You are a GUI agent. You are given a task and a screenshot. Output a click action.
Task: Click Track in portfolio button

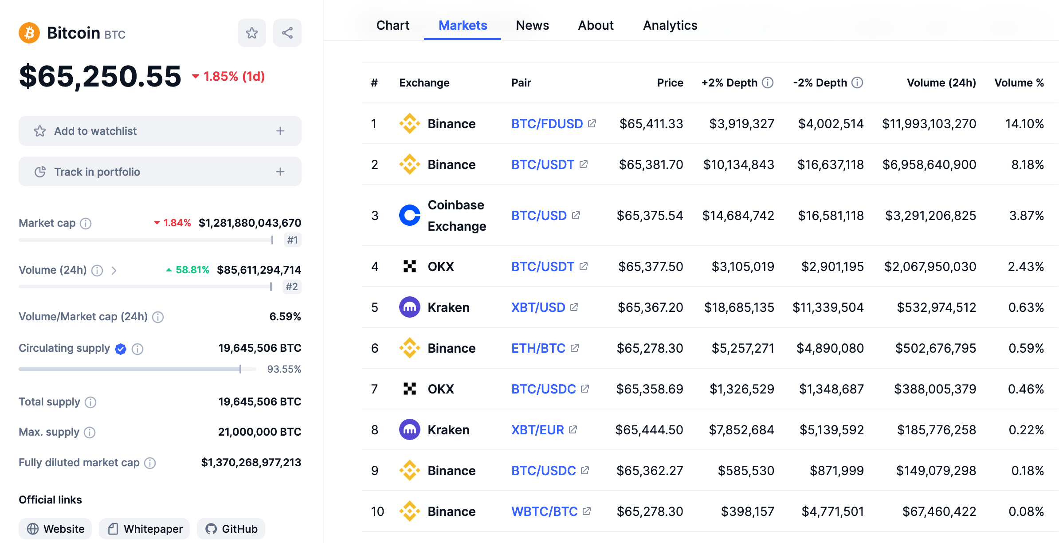point(160,172)
